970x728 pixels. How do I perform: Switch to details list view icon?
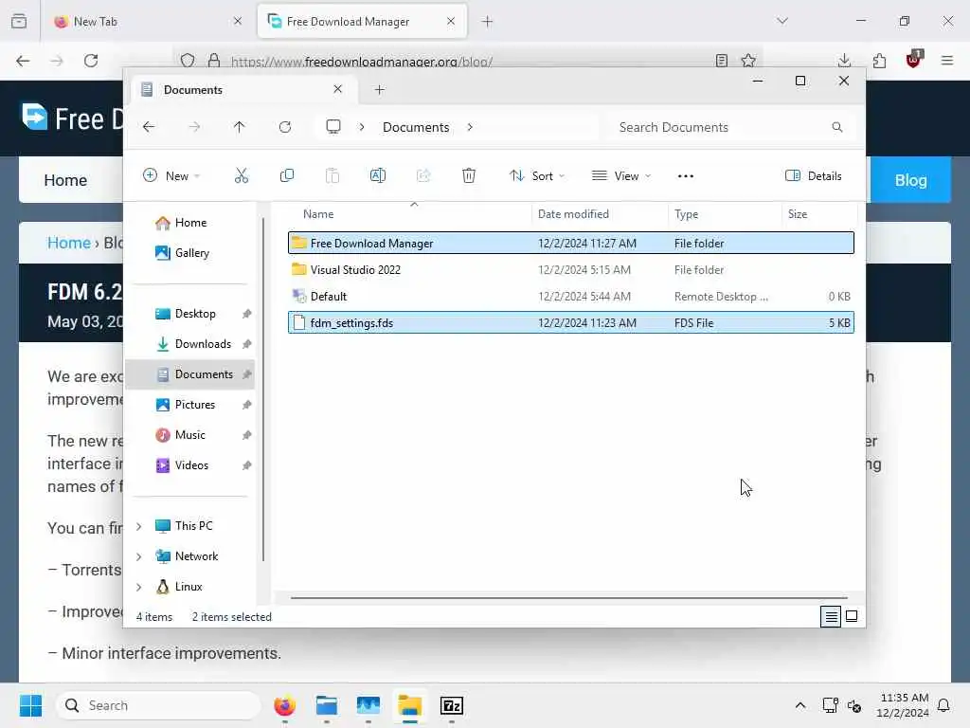pyautogui.click(x=831, y=616)
